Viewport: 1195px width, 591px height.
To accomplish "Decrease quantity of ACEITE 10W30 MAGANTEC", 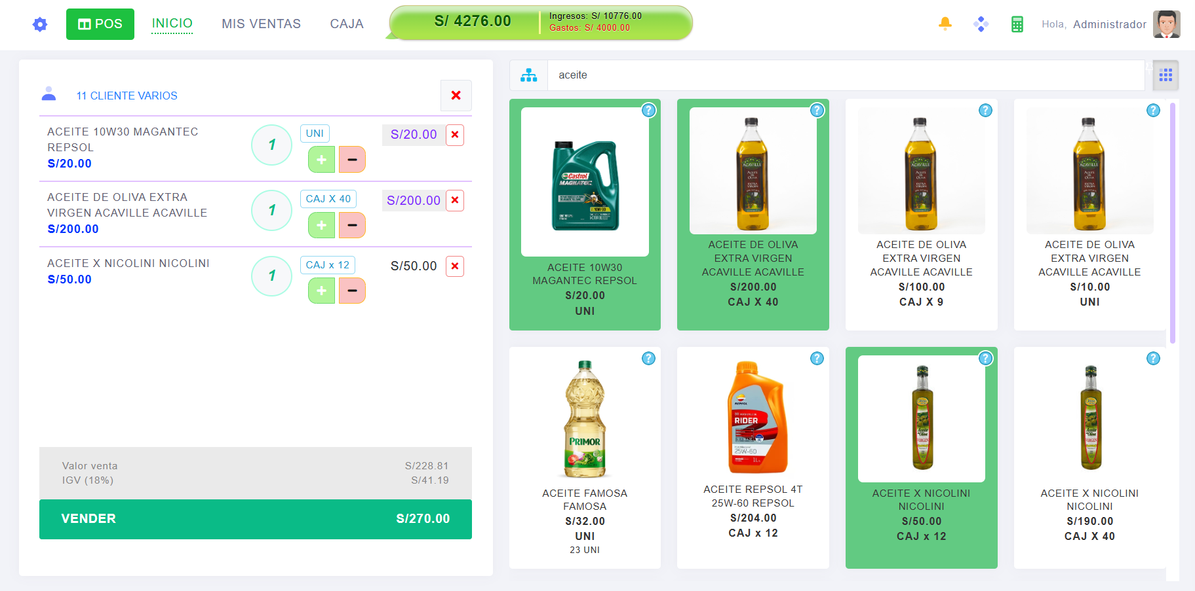I will click(352, 160).
